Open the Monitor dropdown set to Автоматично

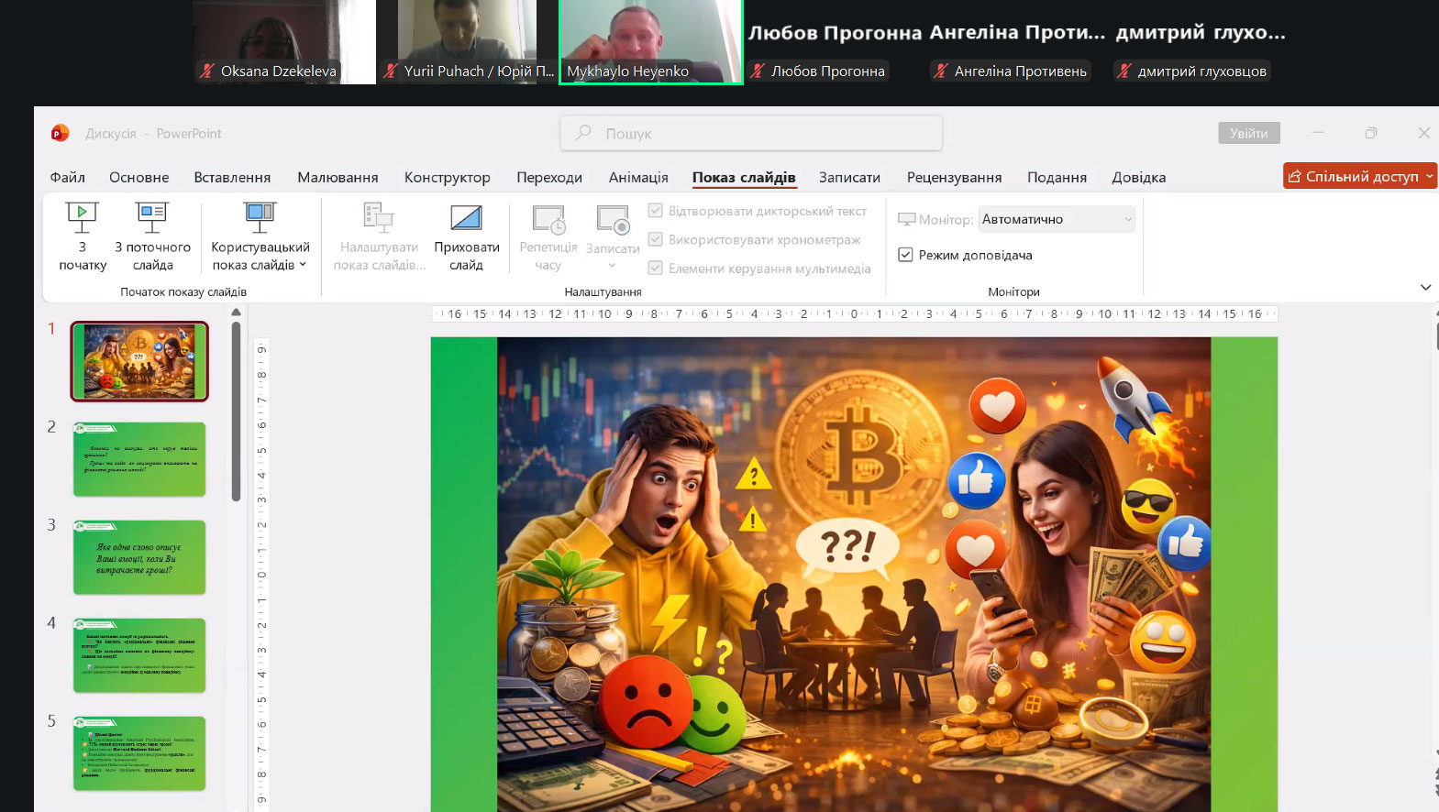[x=1056, y=219]
